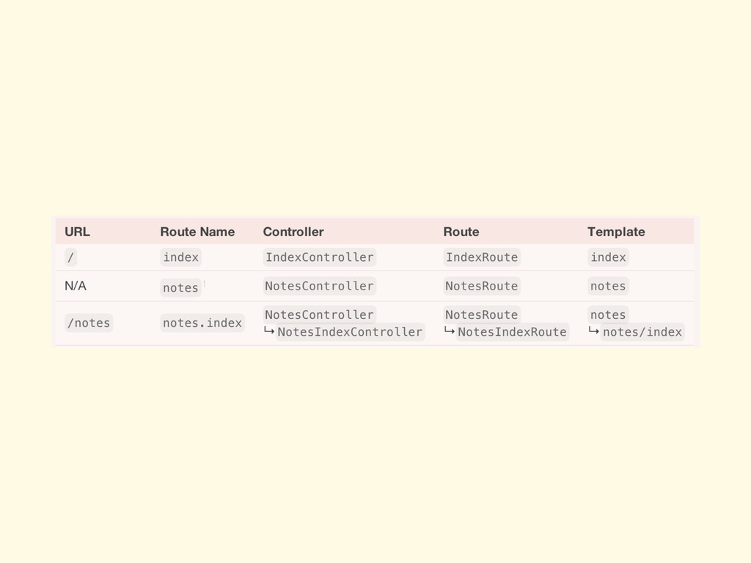The height and width of the screenshot is (563, 751).
Task: Click NotesController in the N/A row
Action: pyautogui.click(x=319, y=286)
